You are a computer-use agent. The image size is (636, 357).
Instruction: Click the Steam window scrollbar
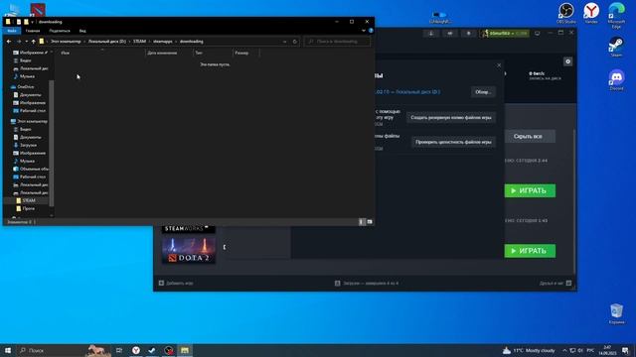click(574, 202)
